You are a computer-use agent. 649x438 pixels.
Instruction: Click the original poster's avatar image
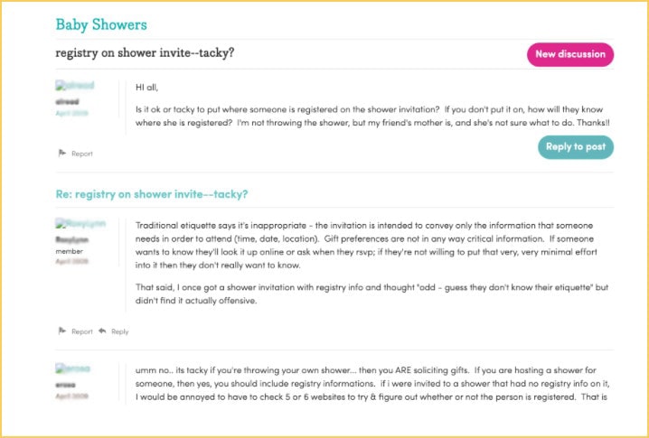pyautogui.click(x=75, y=86)
